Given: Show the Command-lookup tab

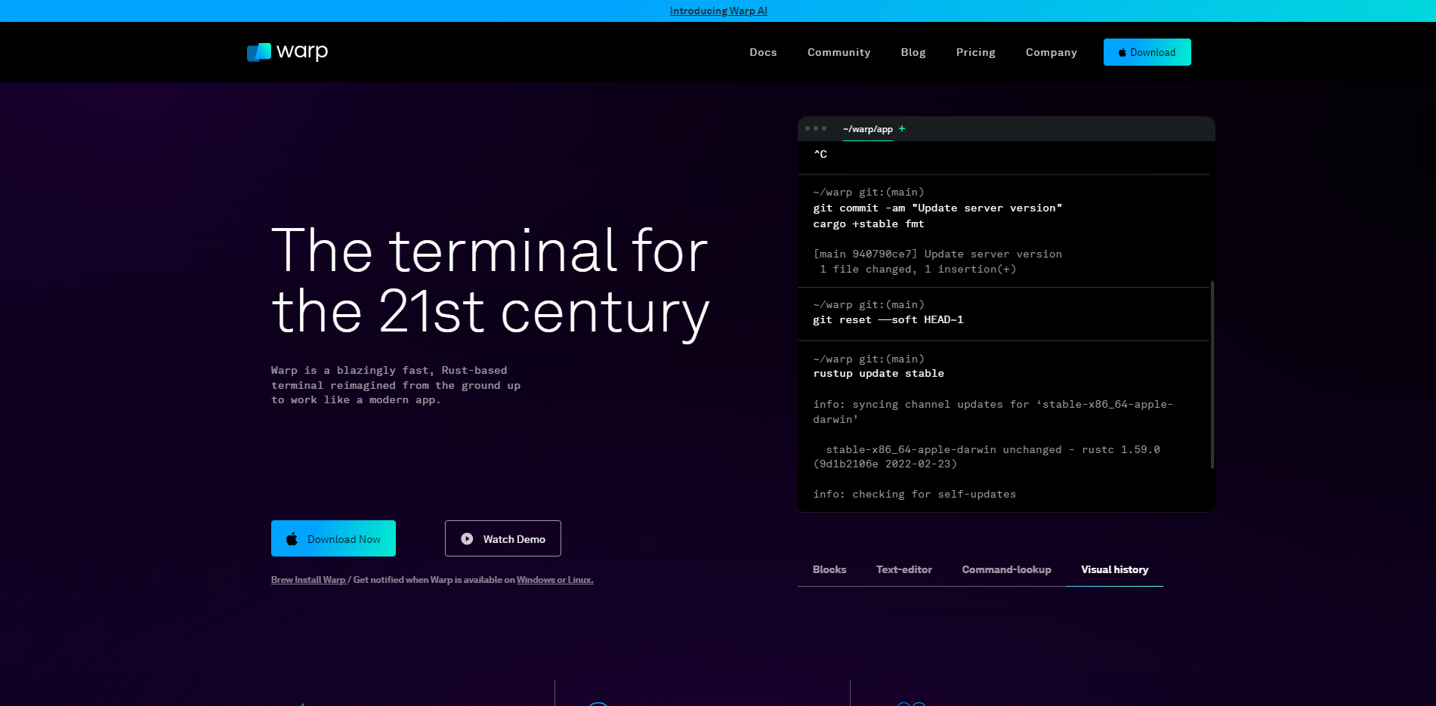Looking at the screenshot, I should coord(1006,569).
